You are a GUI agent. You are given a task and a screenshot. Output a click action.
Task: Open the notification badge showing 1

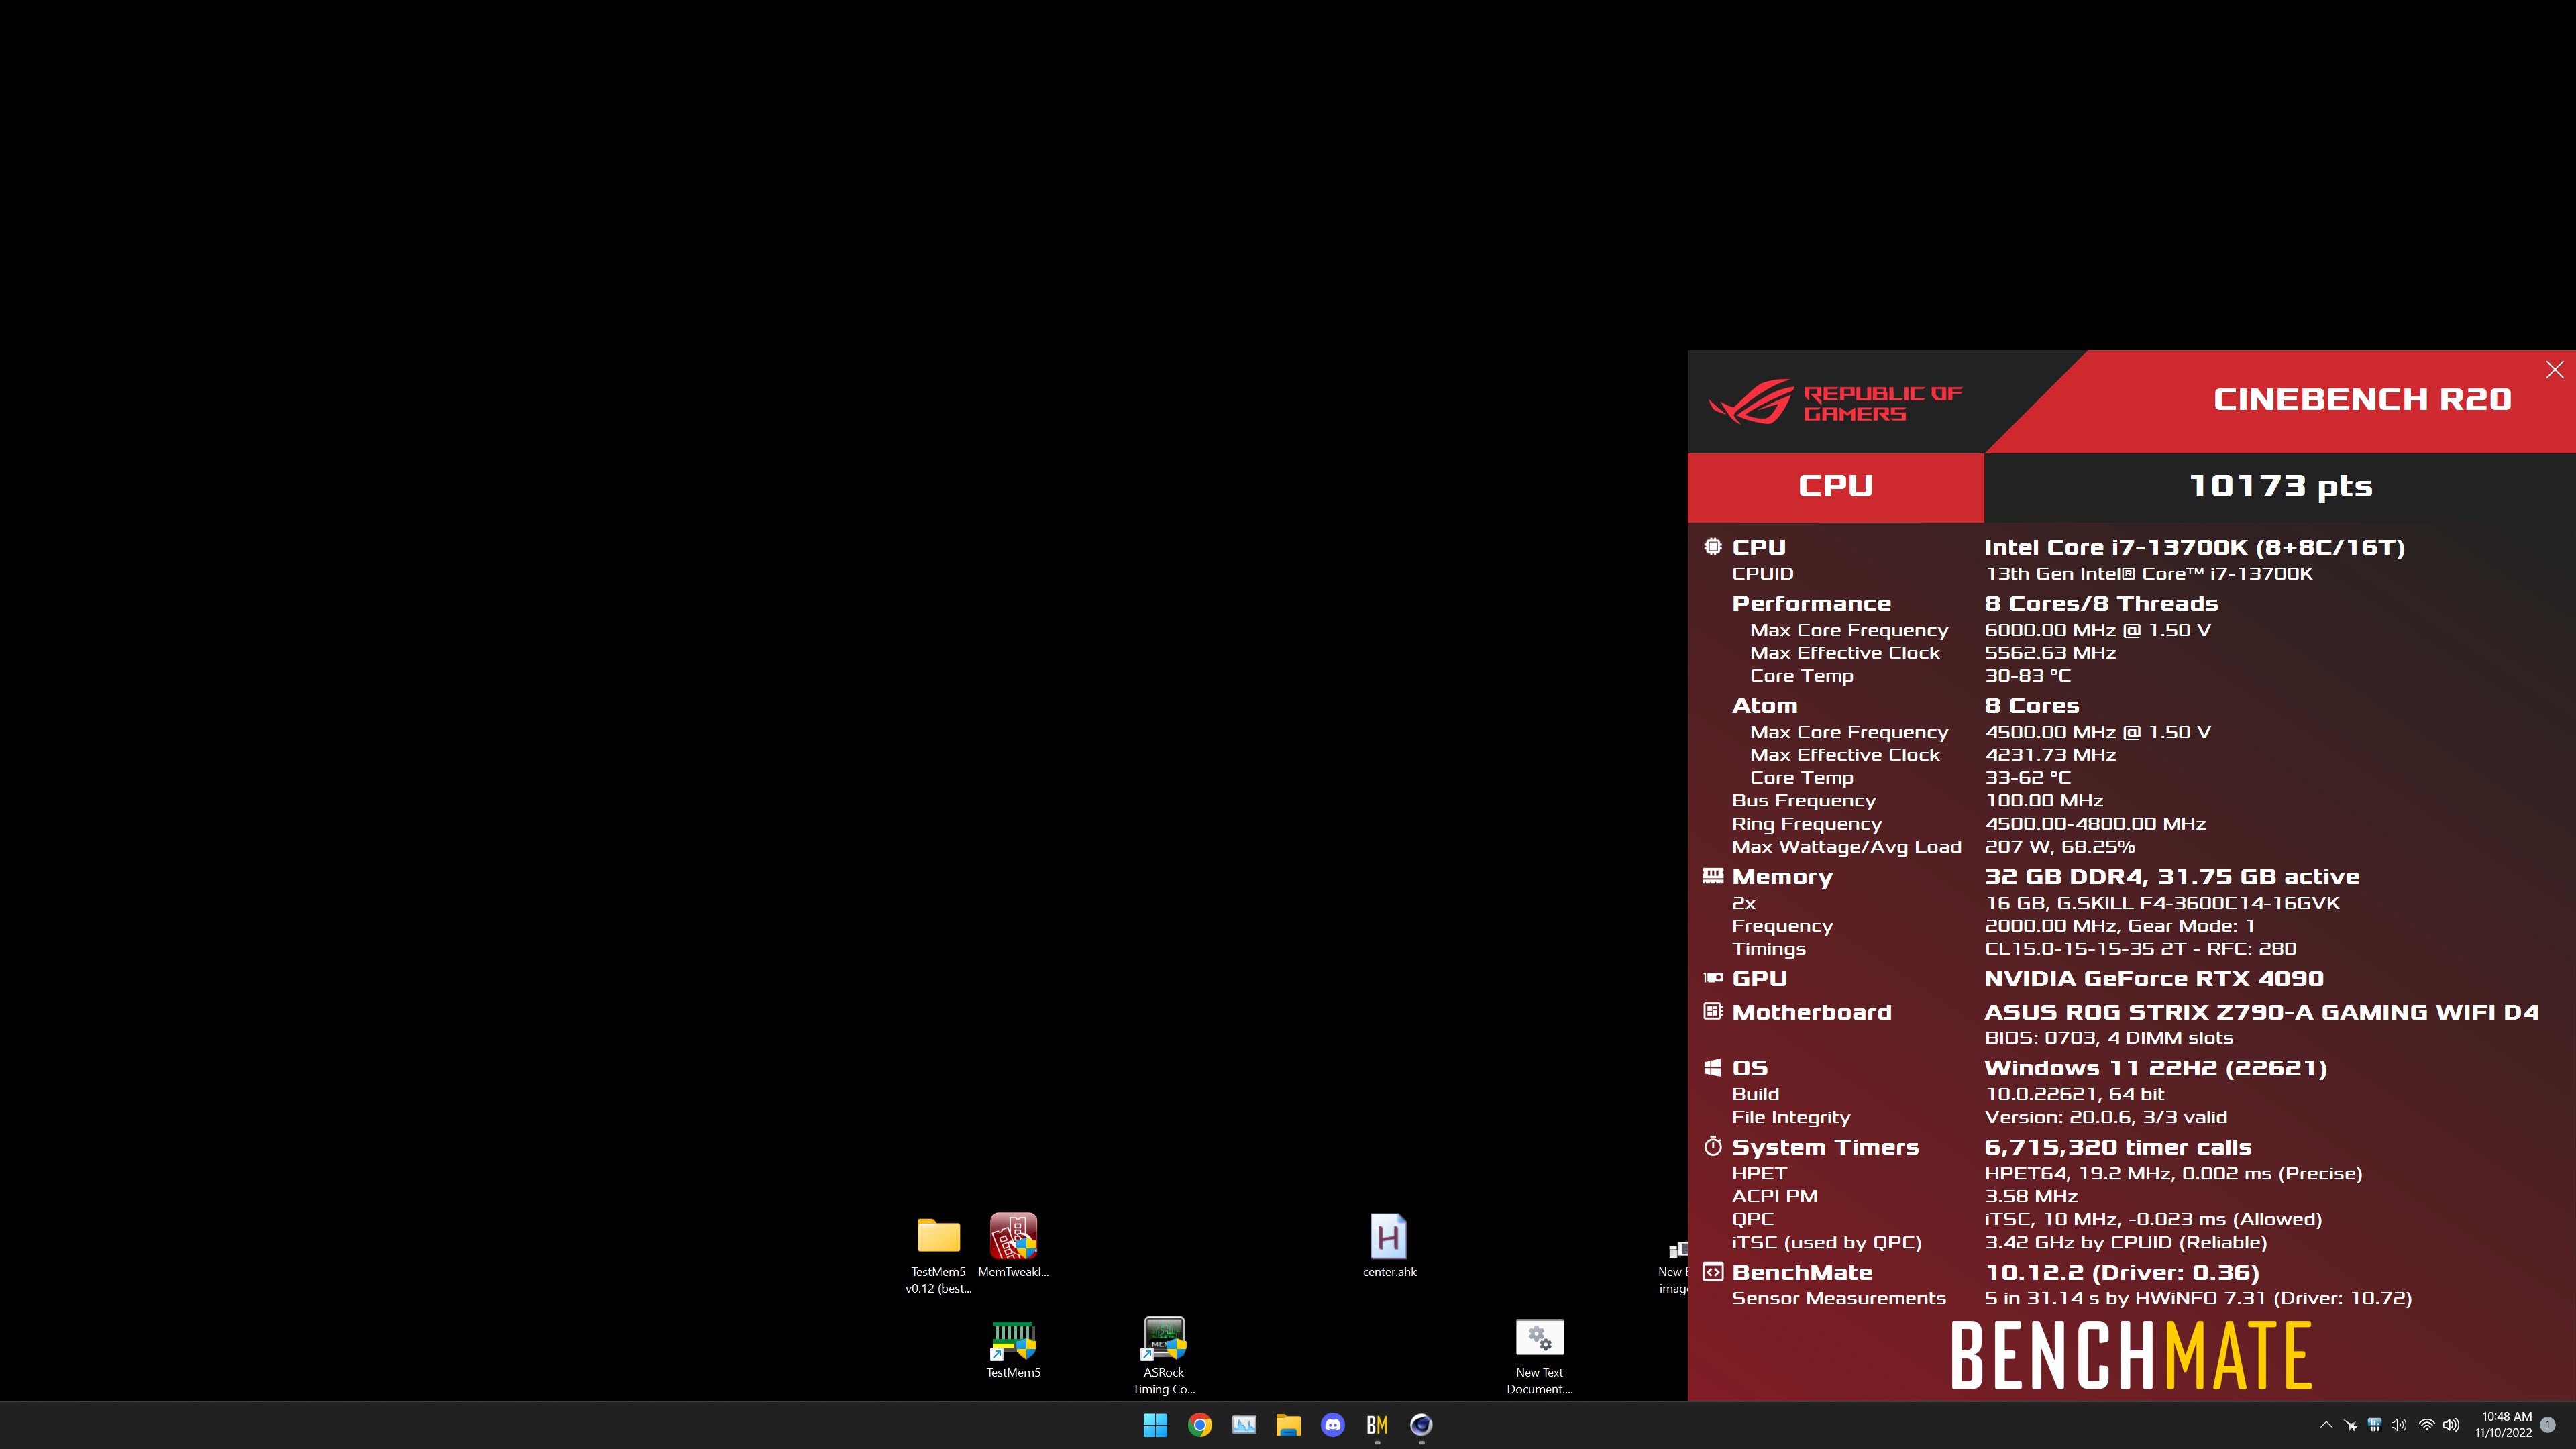point(2548,1425)
